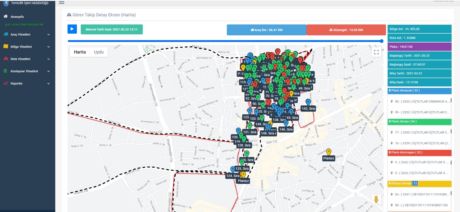The image size is (460, 212).
Task: Switch map to Uydu satellite view
Action: tap(99, 52)
